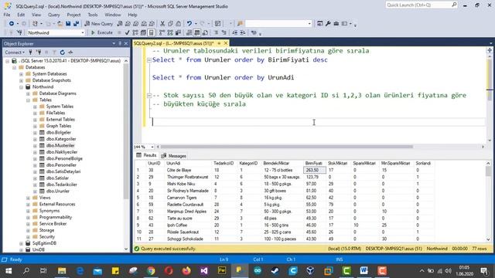Open the Connect dropdown in Object Explorer
This screenshot has width=495, height=278.
click(15, 53)
